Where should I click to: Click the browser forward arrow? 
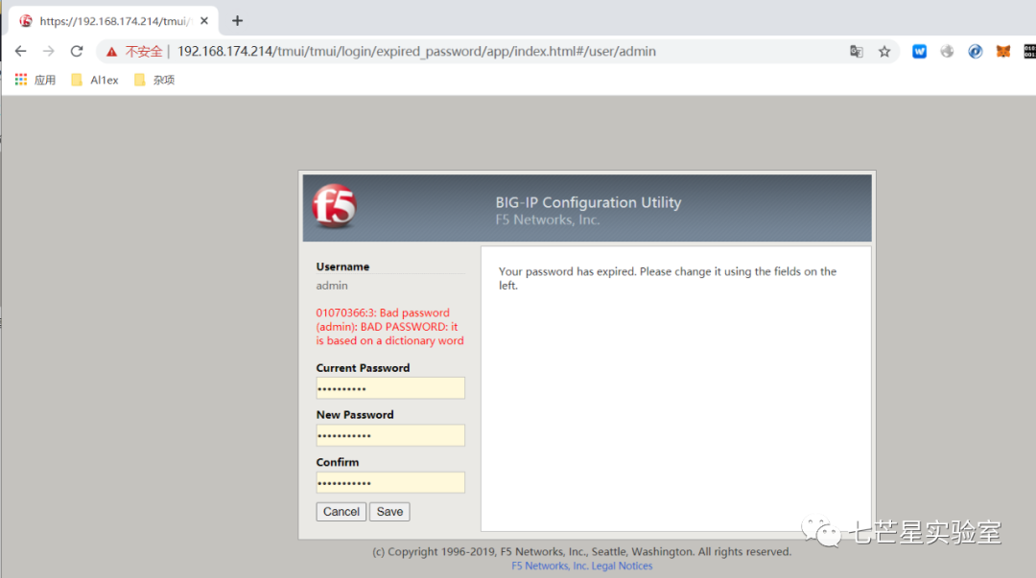48,51
